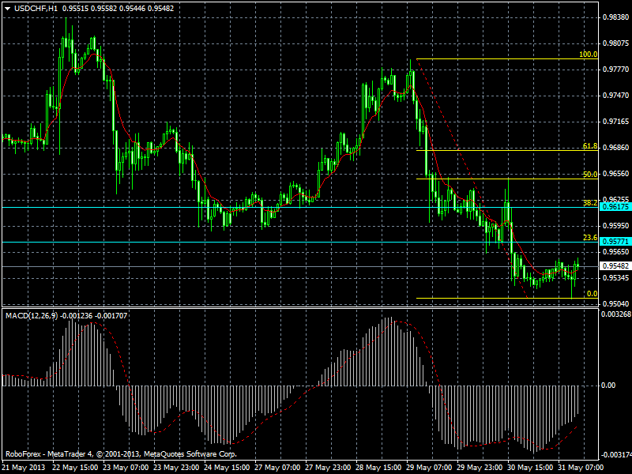Click the current price tag 0.95482

(615, 266)
